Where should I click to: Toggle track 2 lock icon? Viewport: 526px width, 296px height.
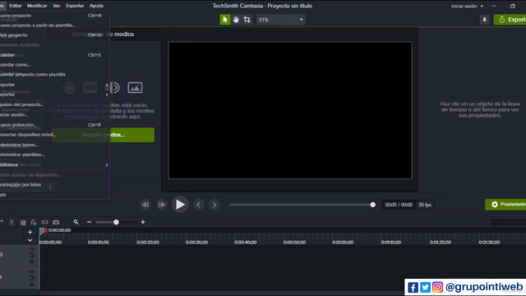coord(31,261)
